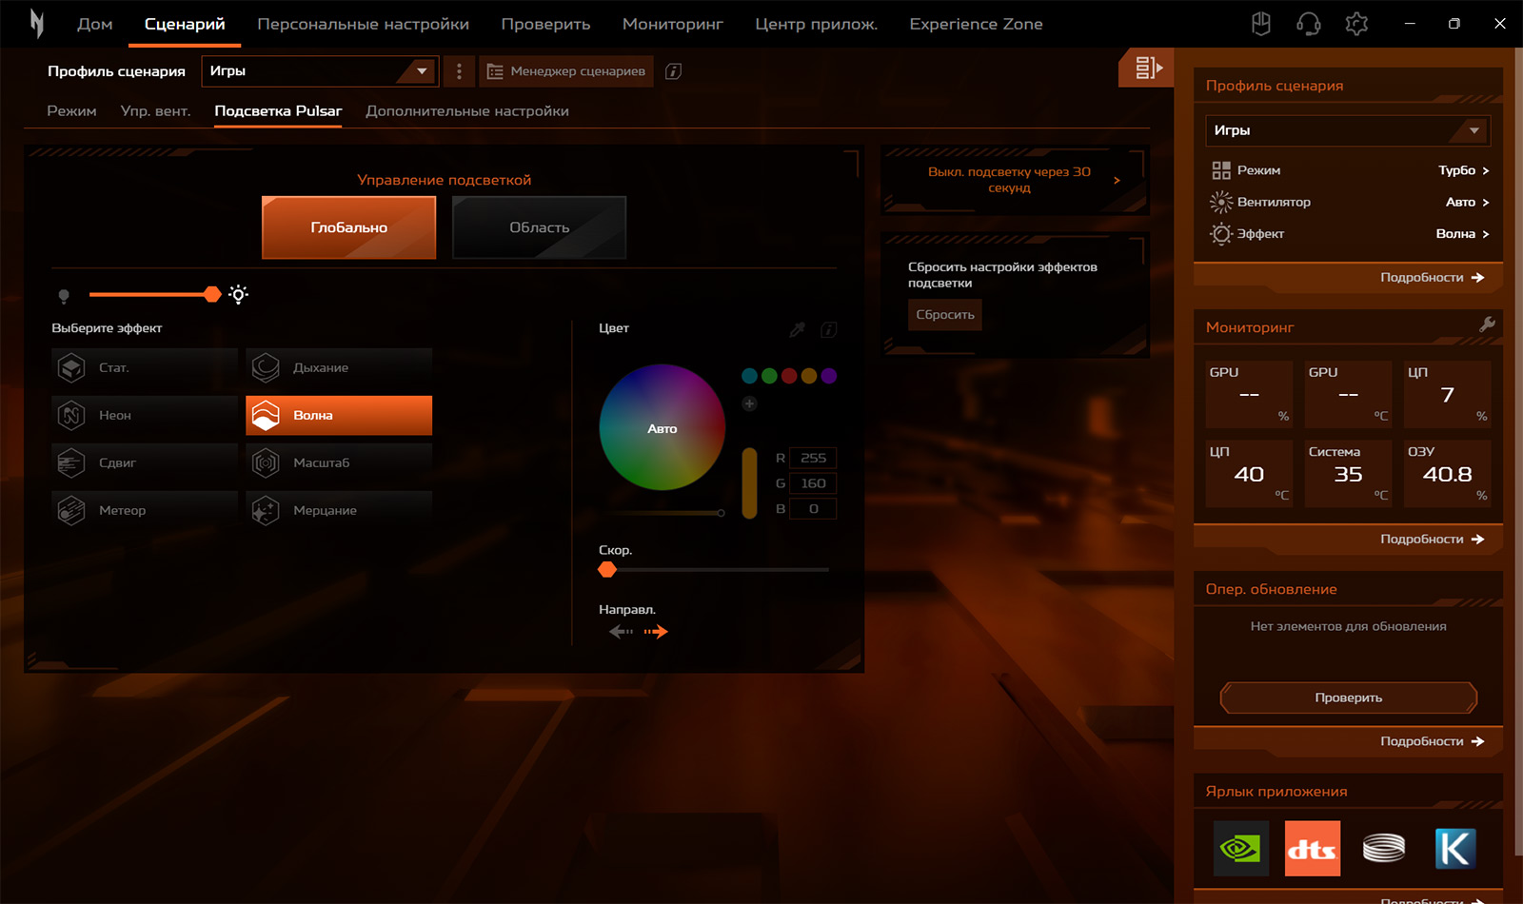Open the NVIDIA app shortcut

pyautogui.click(x=1240, y=848)
